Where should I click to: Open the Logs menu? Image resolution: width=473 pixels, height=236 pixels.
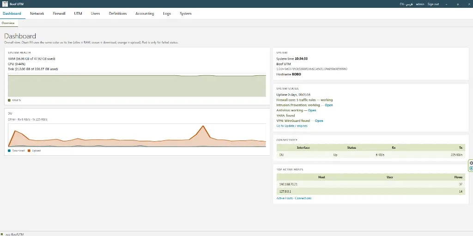pos(167,13)
